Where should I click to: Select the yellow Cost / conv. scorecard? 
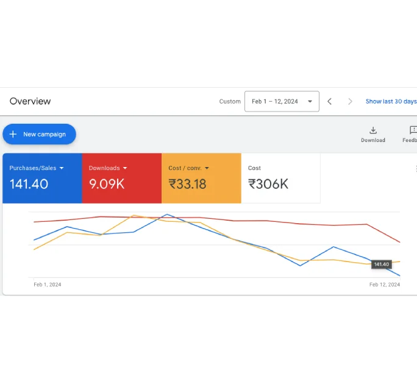[x=201, y=178]
